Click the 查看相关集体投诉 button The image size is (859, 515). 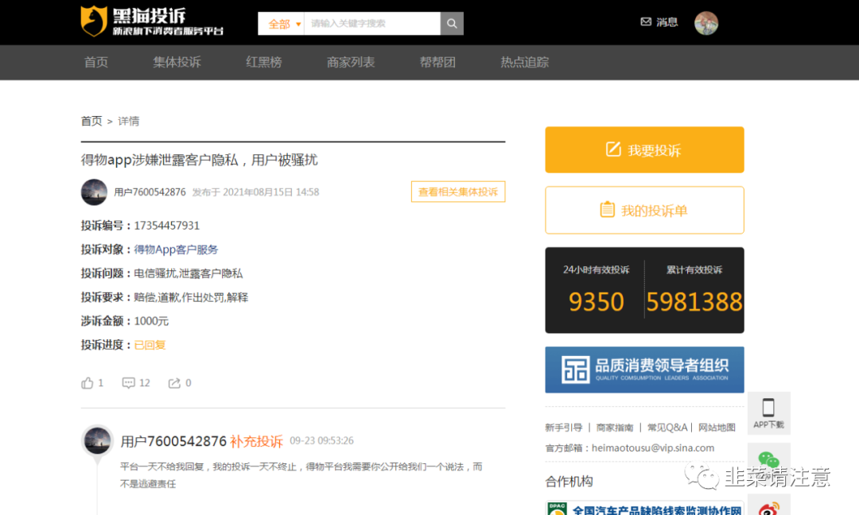click(458, 192)
